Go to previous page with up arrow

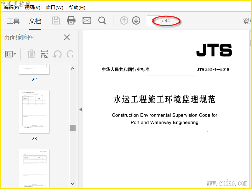pyautogui.click(x=124, y=20)
